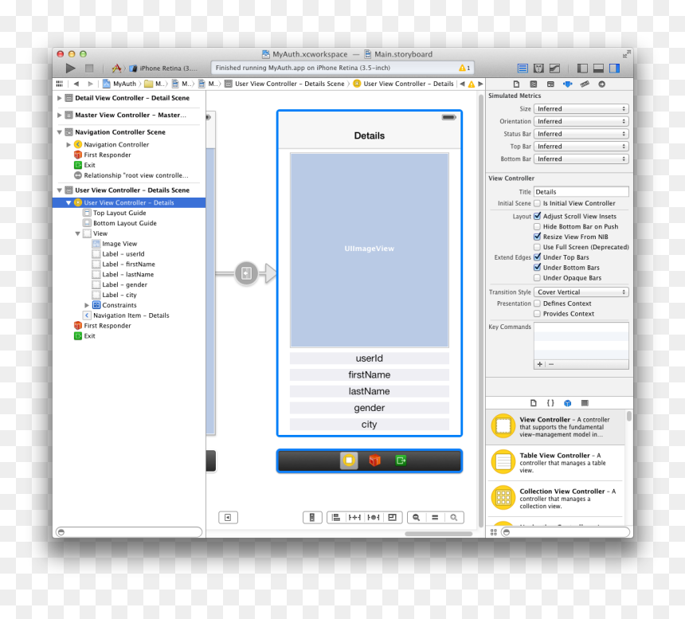Screen dimensions: 685x619
Task: Uncheck Adjust Scroll View Insets
Action: pyautogui.click(x=538, y=216)
